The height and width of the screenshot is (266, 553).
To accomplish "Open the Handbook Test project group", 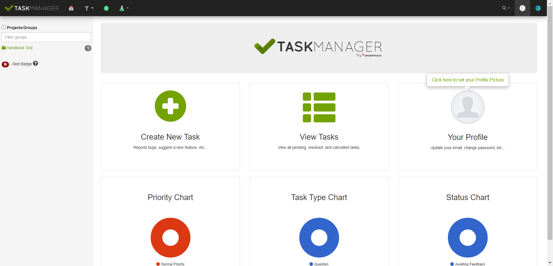I will (19, 48).
